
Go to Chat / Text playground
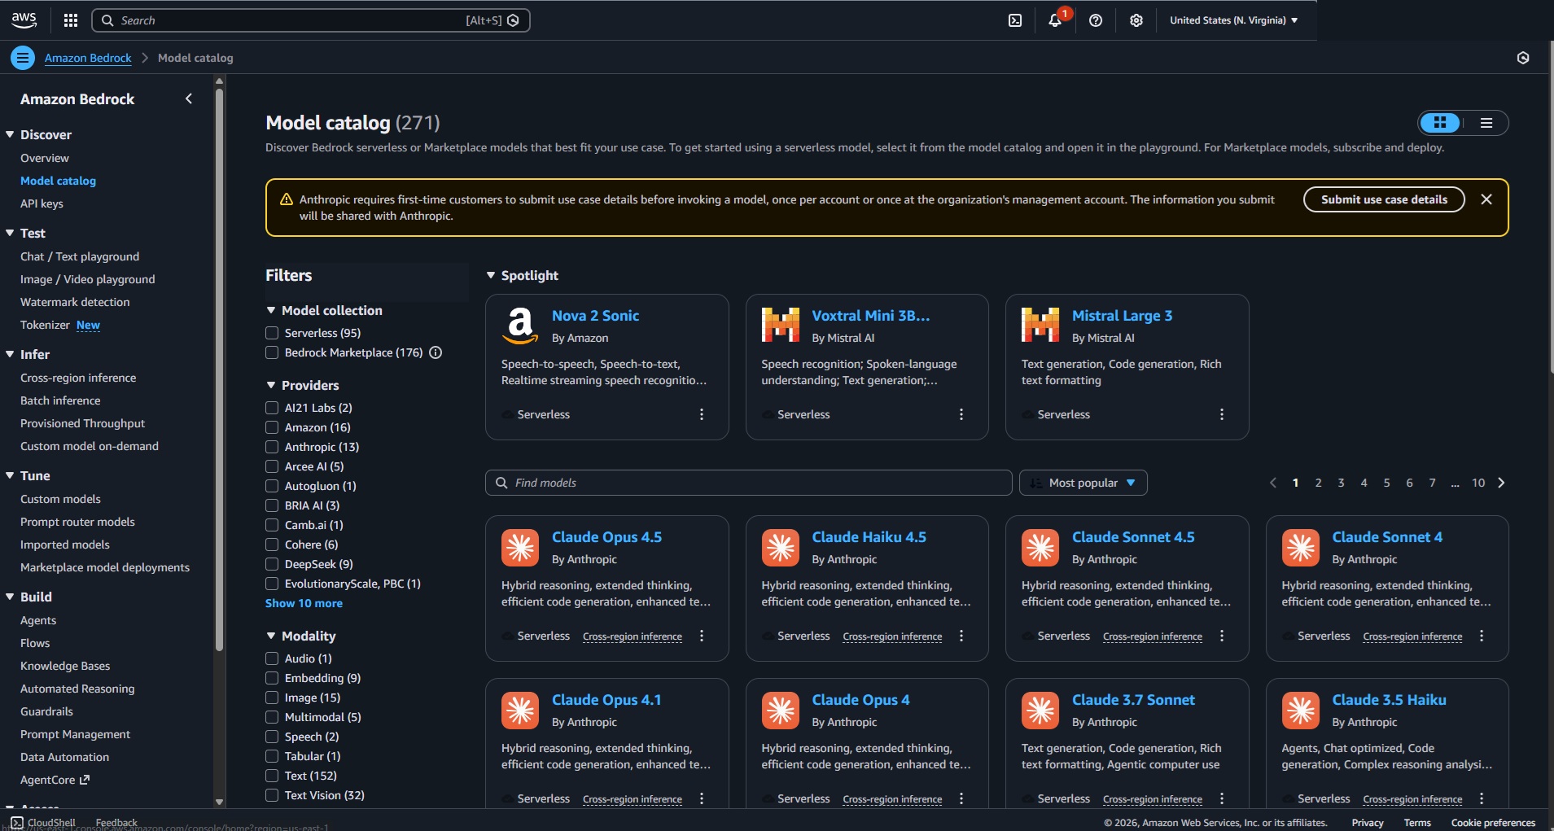[x=80, y=256]
